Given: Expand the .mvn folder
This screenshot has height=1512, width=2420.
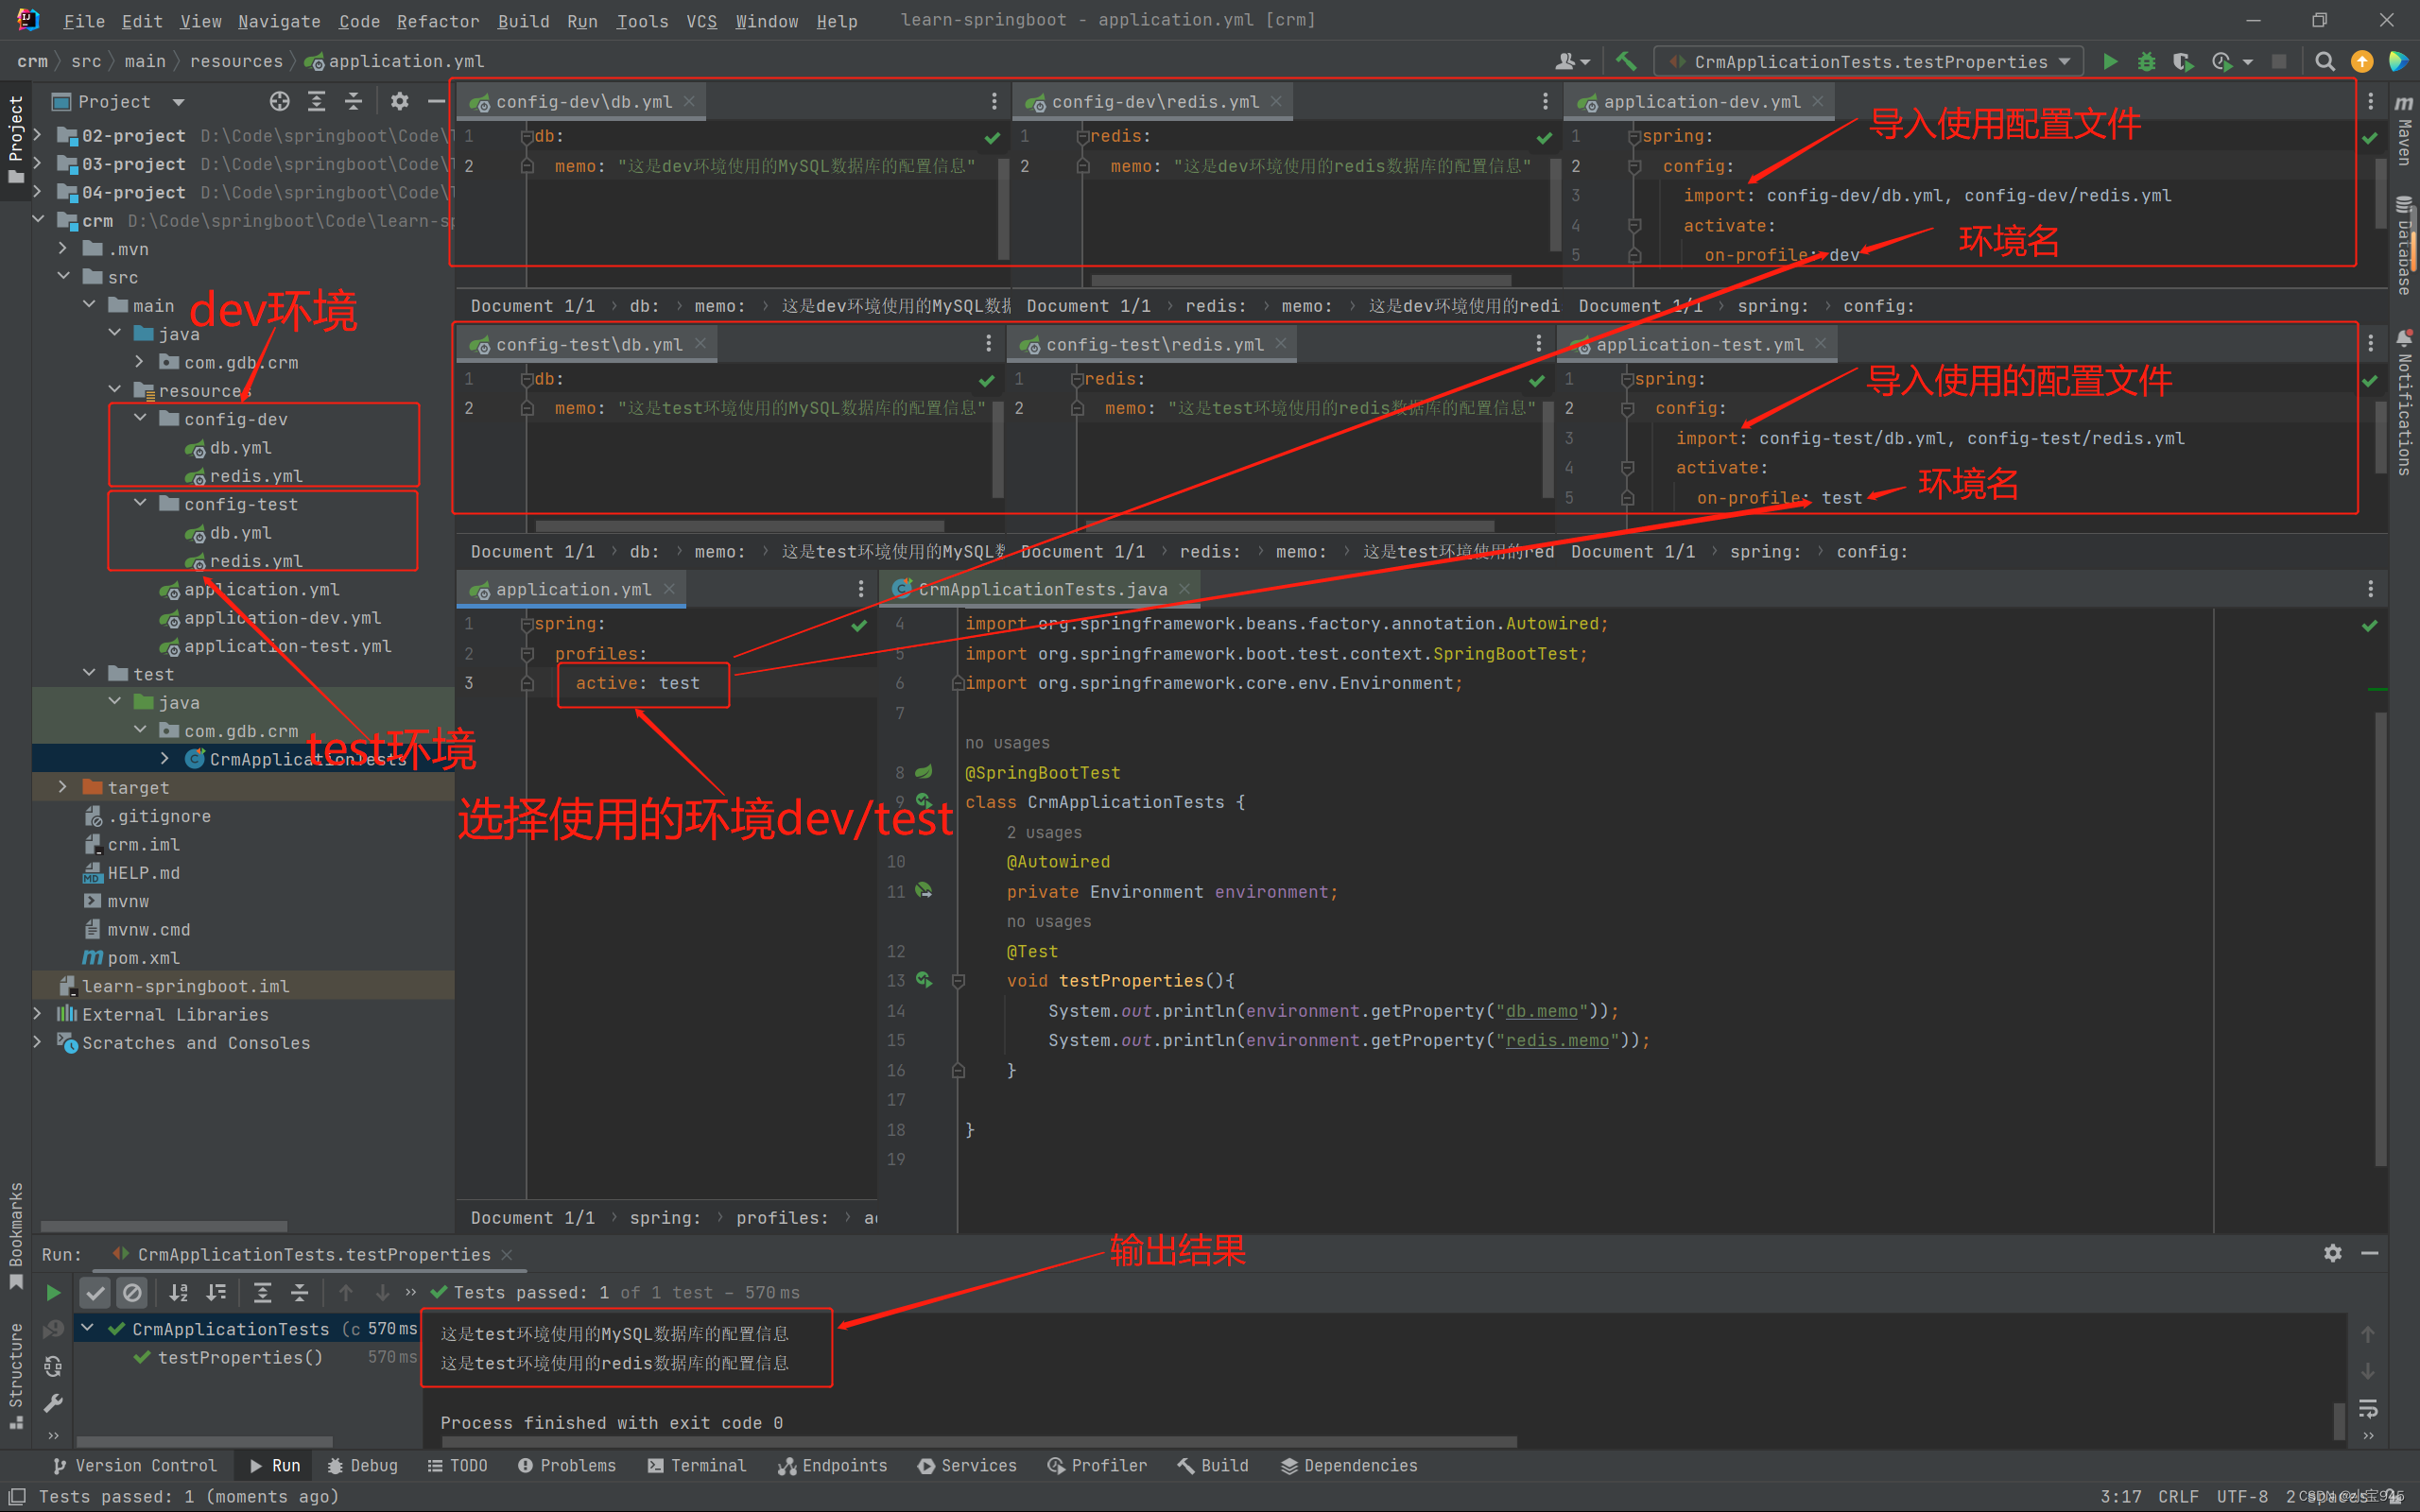Looking at the screenshot, I should point(63,248).
